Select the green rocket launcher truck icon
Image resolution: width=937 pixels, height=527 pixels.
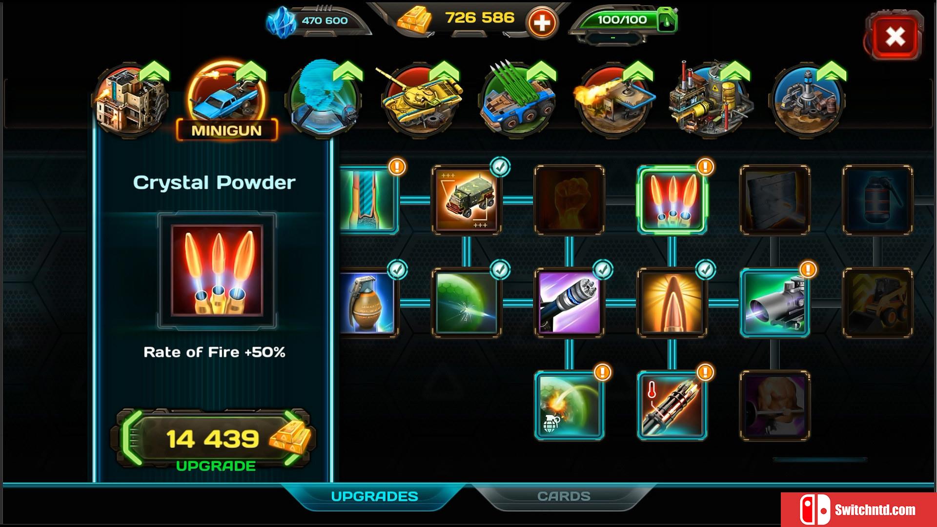click(x=518, y=100)
